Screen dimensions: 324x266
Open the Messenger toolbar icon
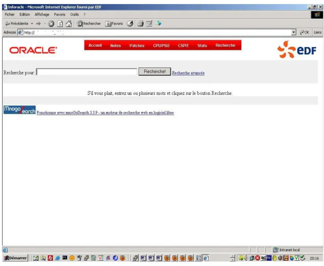pyautogui.click(x=158, y=24)
